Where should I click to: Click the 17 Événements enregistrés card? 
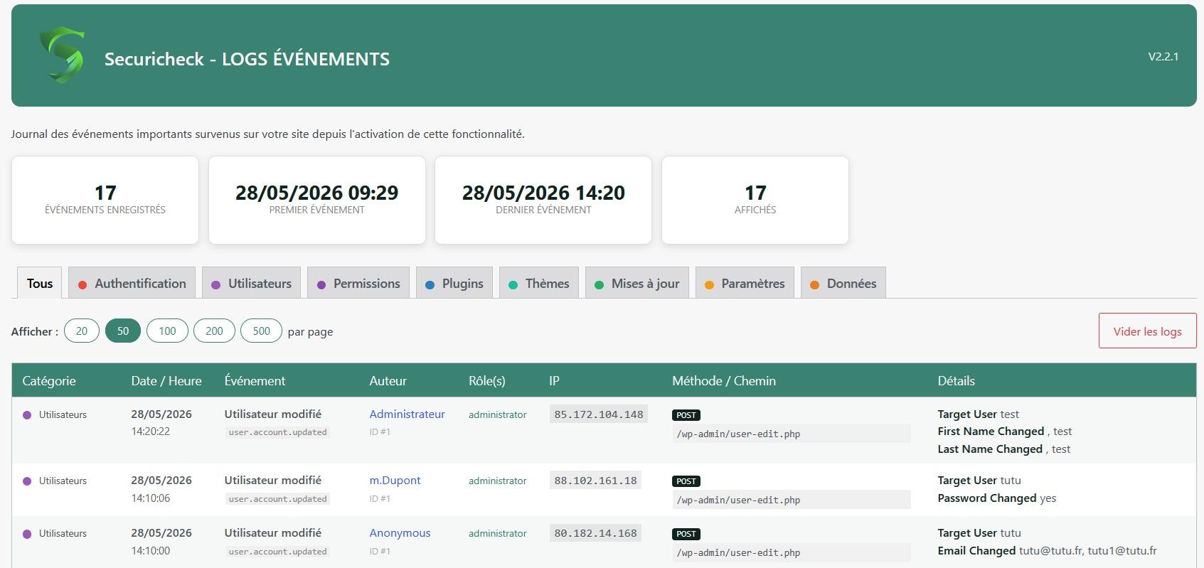coord(105,200)
